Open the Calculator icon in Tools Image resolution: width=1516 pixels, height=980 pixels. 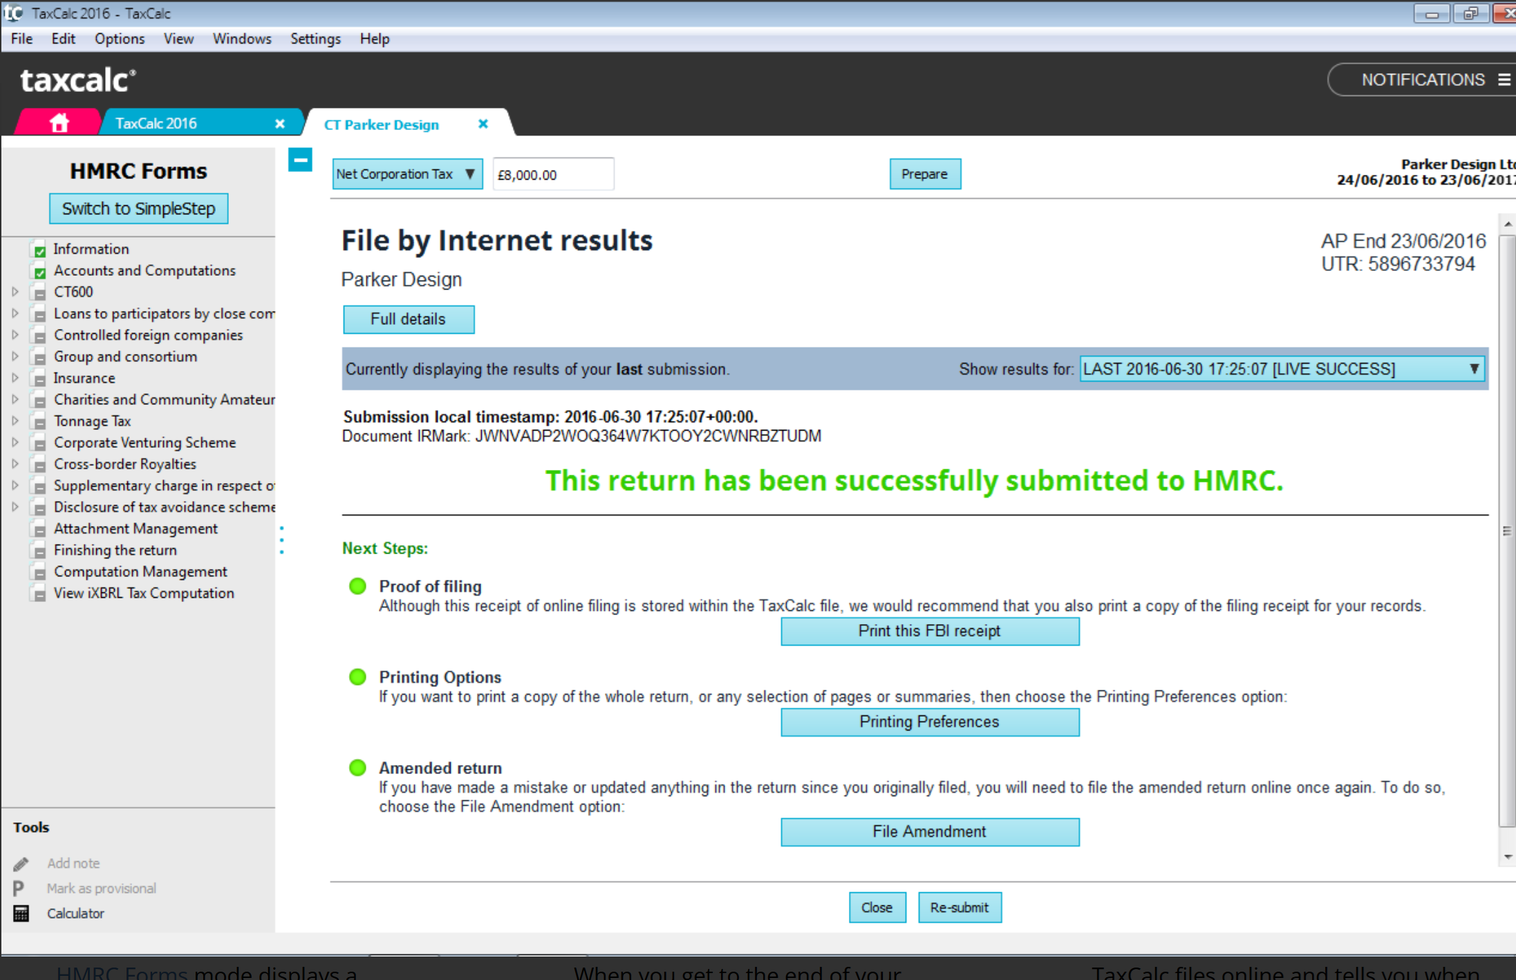point(21,914)
